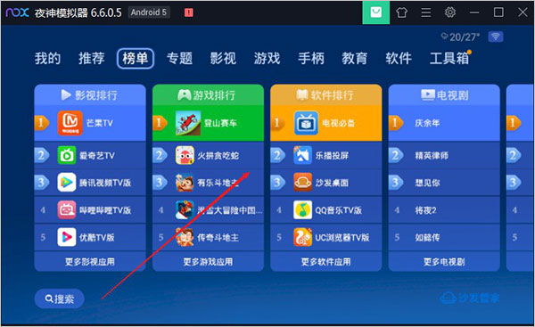The image size is (535, 327).
Task: Click the Nox logo in title bar
Action: (x=17, y=12)
